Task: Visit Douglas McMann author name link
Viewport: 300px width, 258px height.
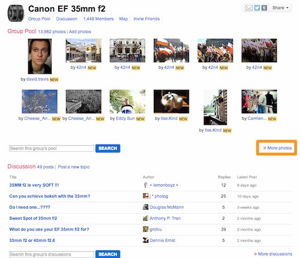Action: point(167,207)
